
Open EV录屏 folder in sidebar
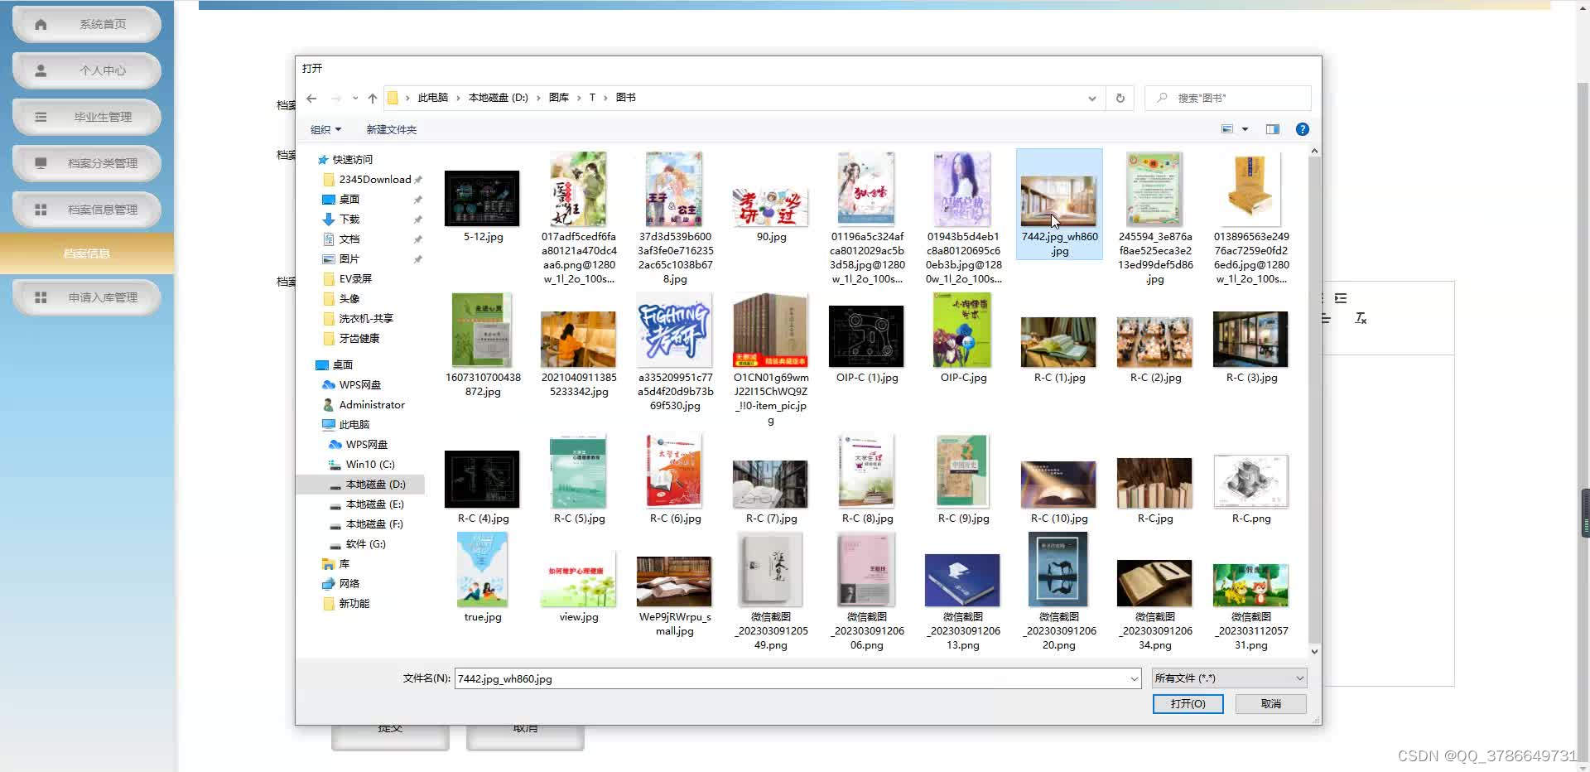[x=355, y=278]
